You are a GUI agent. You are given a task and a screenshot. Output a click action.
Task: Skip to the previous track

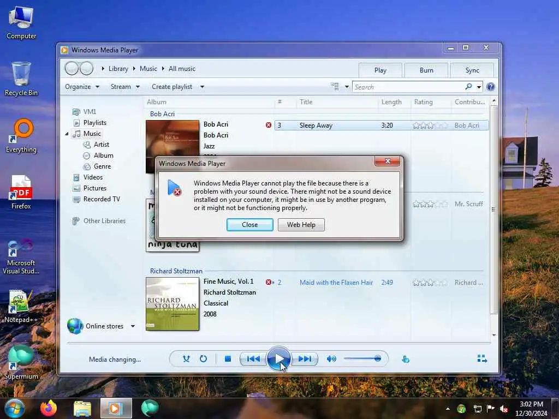click(253, 359)
